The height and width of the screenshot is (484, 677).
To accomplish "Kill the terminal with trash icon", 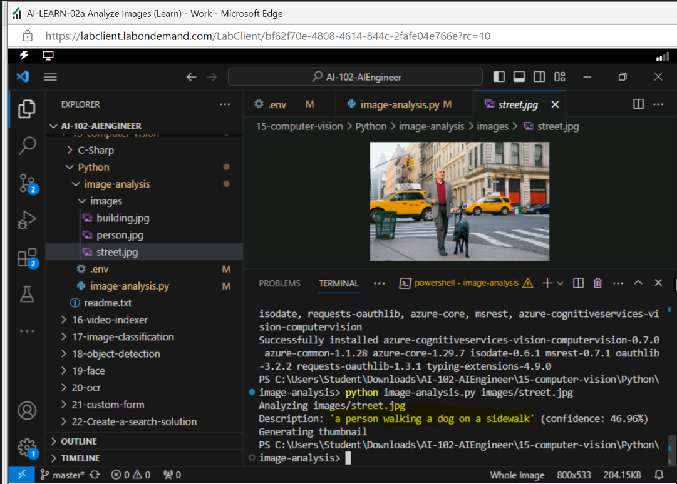I will pos(597,283).
